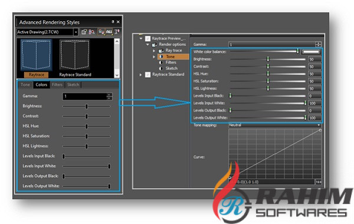Click the Gamma field in styles panel
Screen dimensions: 354x224
coord(84,96)
